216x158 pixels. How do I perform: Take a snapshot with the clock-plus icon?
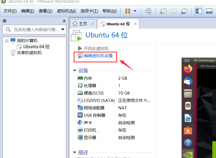[x=163, y=11]
